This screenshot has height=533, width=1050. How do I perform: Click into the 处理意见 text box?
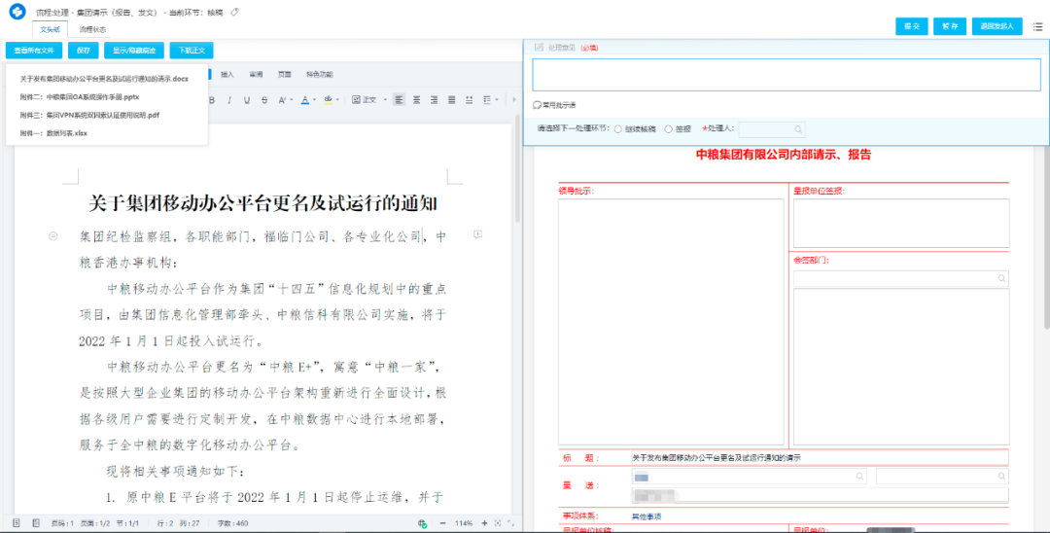pos(787,75)
